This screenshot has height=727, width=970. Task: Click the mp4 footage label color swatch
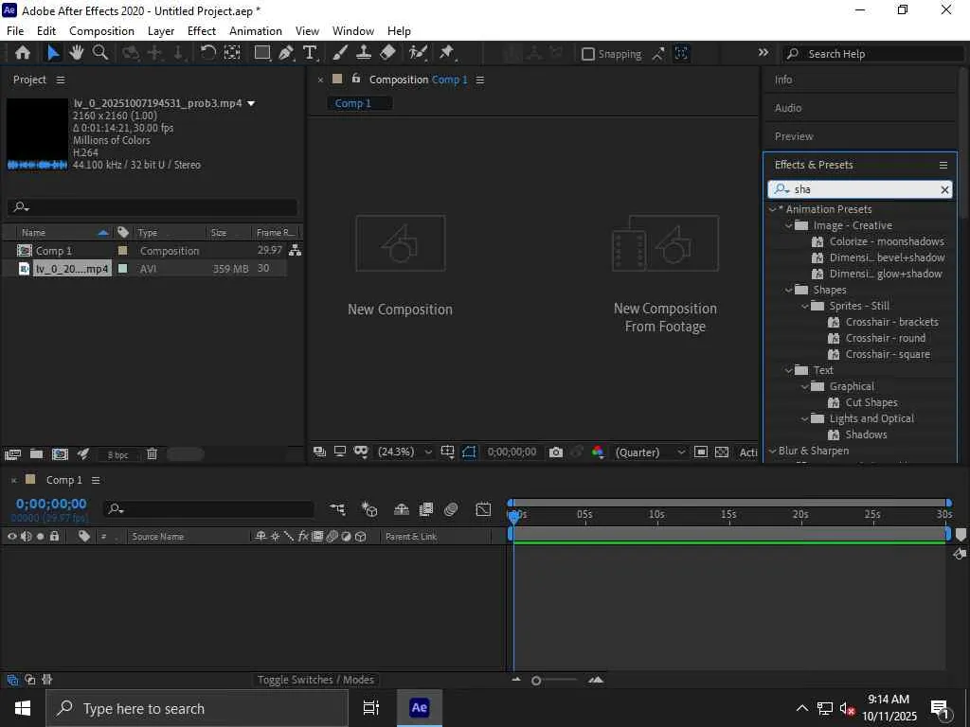(122, 268)
